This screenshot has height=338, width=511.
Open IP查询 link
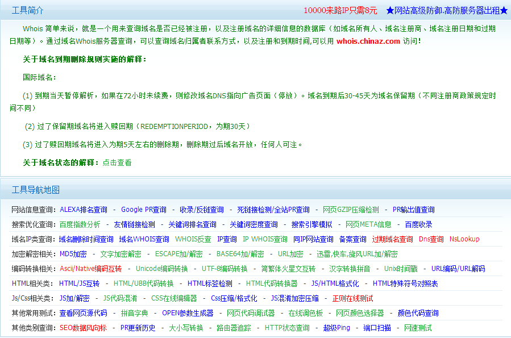227,239
